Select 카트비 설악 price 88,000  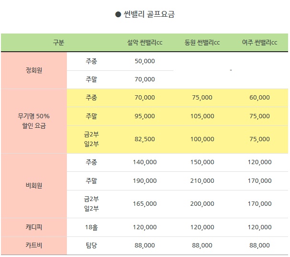pyautogui.click(x=145, y=246)
